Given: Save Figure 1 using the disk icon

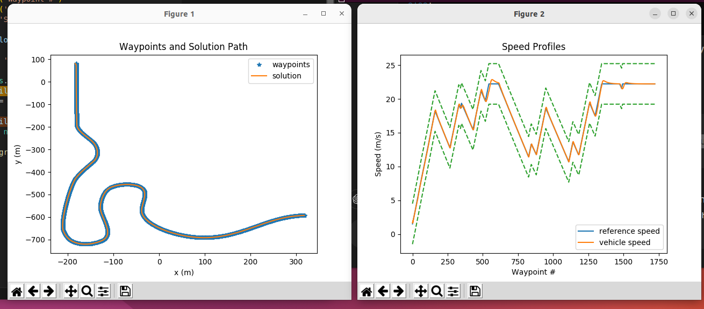Looking at the screenshot, I should click(125, 291).
